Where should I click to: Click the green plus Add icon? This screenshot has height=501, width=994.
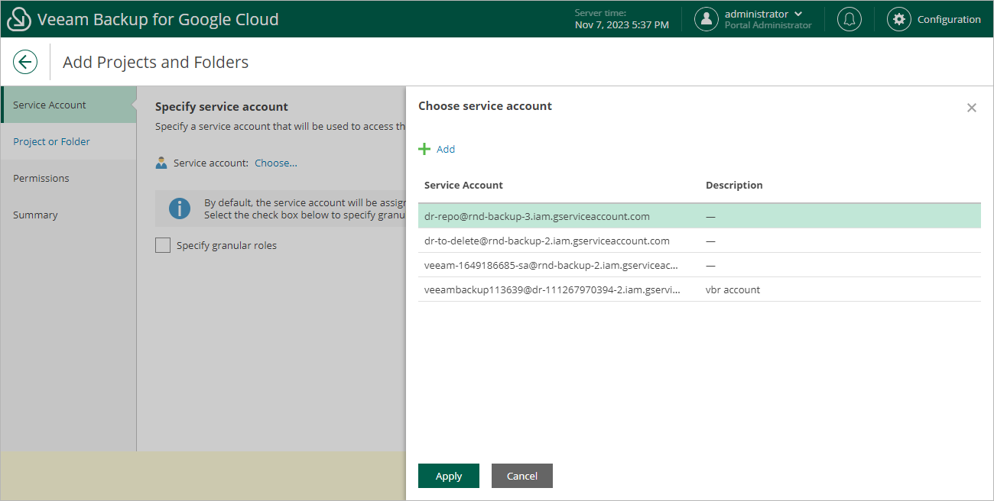click(x=424, y=149)
